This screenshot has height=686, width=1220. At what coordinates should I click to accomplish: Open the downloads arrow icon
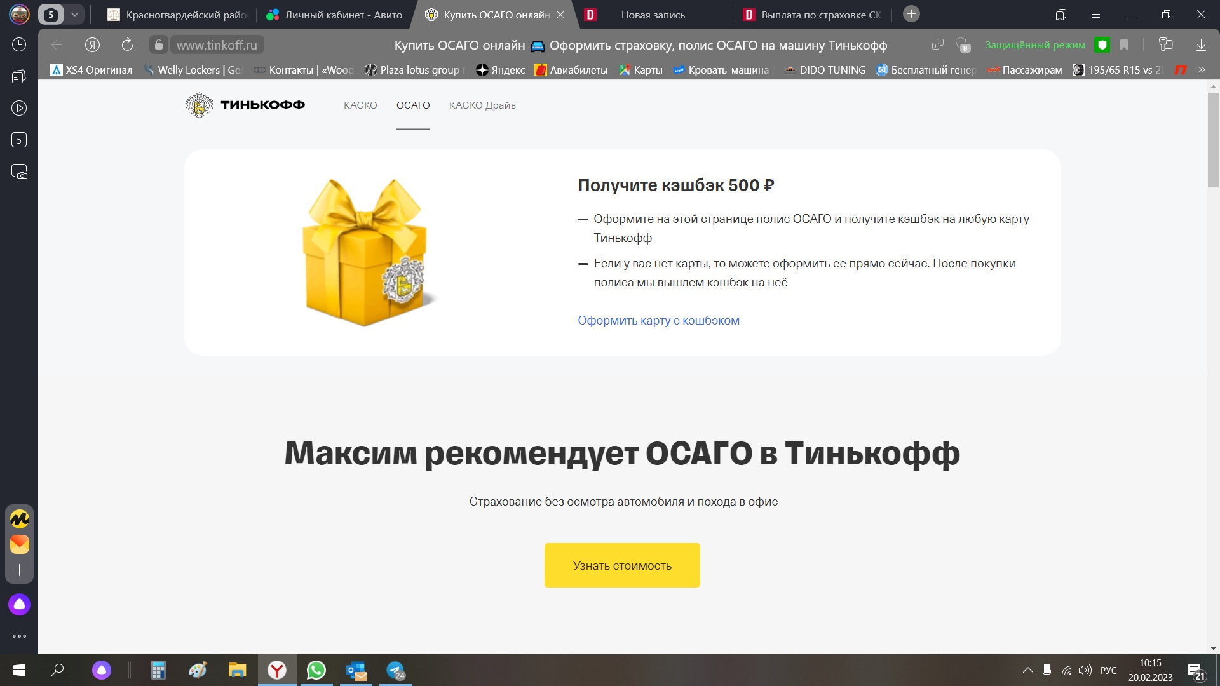(x=1201, y=44)
